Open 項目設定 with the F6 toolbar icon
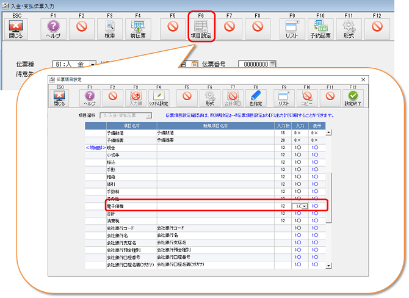This screenshot has height=298, width=409. click(201, 26)
